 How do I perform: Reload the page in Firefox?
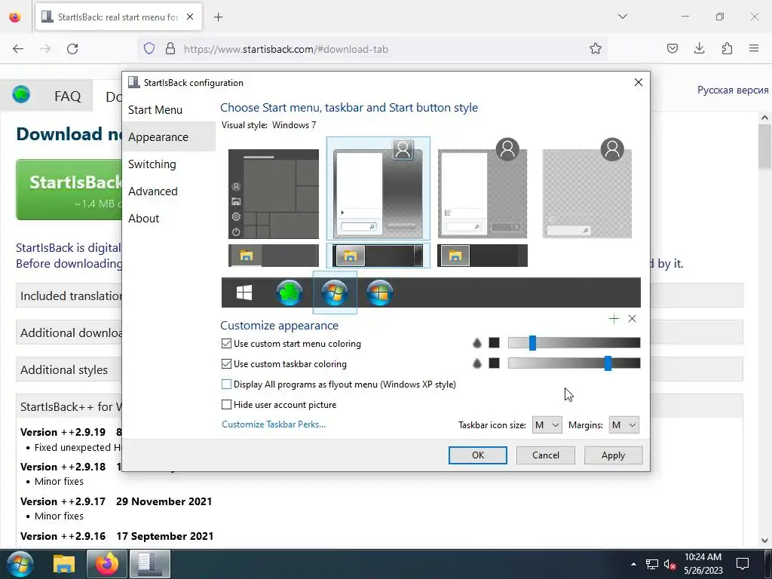click(72, 49)
